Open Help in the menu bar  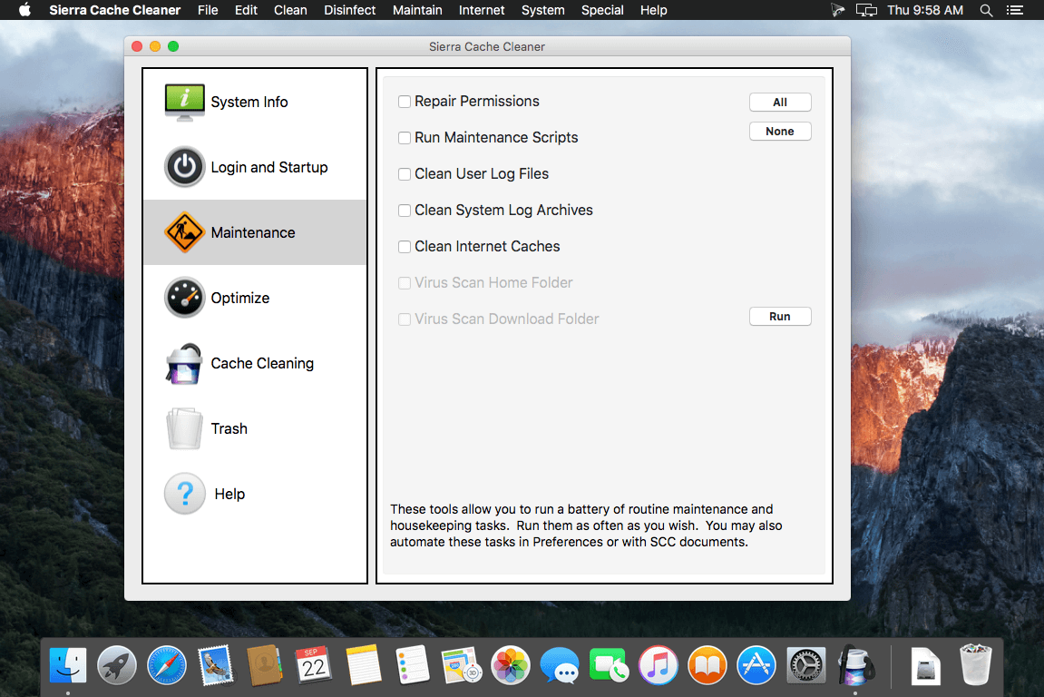pos(654,10)
